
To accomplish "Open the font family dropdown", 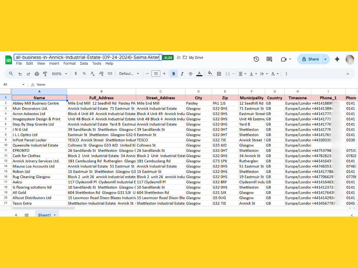I will (x=129, y=74).
